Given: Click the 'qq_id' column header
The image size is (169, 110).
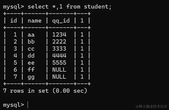Looking at the screenshot, I should tap(61, 21).
